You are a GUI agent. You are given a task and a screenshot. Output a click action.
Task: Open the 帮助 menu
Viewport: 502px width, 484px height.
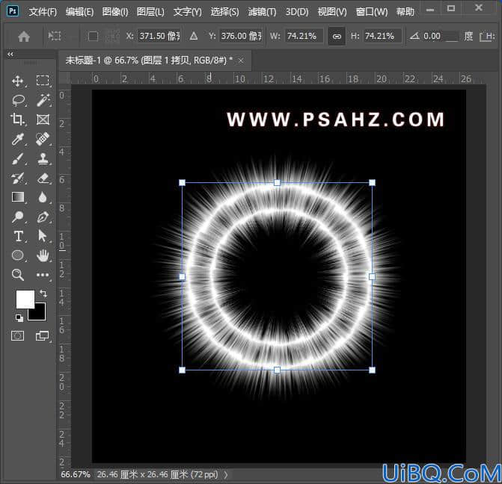[405, 12]
